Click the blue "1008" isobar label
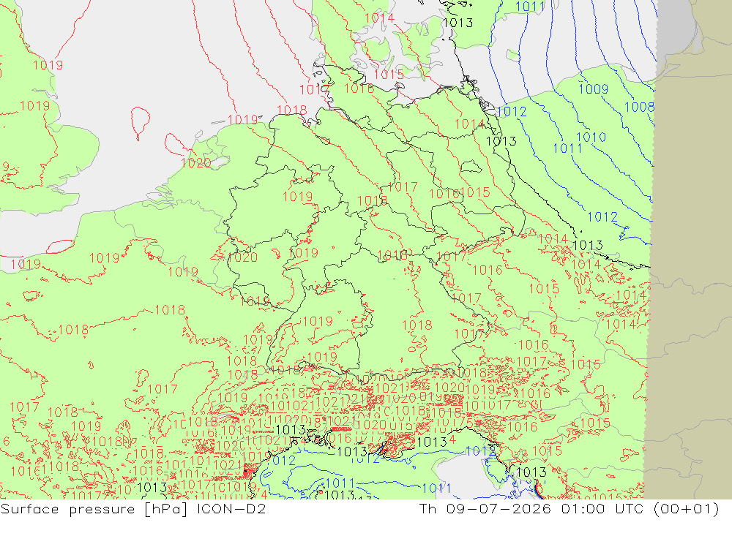This screenshot has width=732, height=536. 639,107
